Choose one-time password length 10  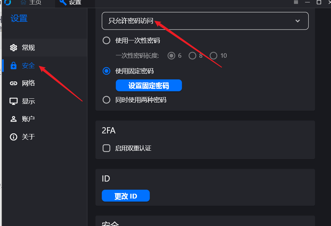[213, 56]
